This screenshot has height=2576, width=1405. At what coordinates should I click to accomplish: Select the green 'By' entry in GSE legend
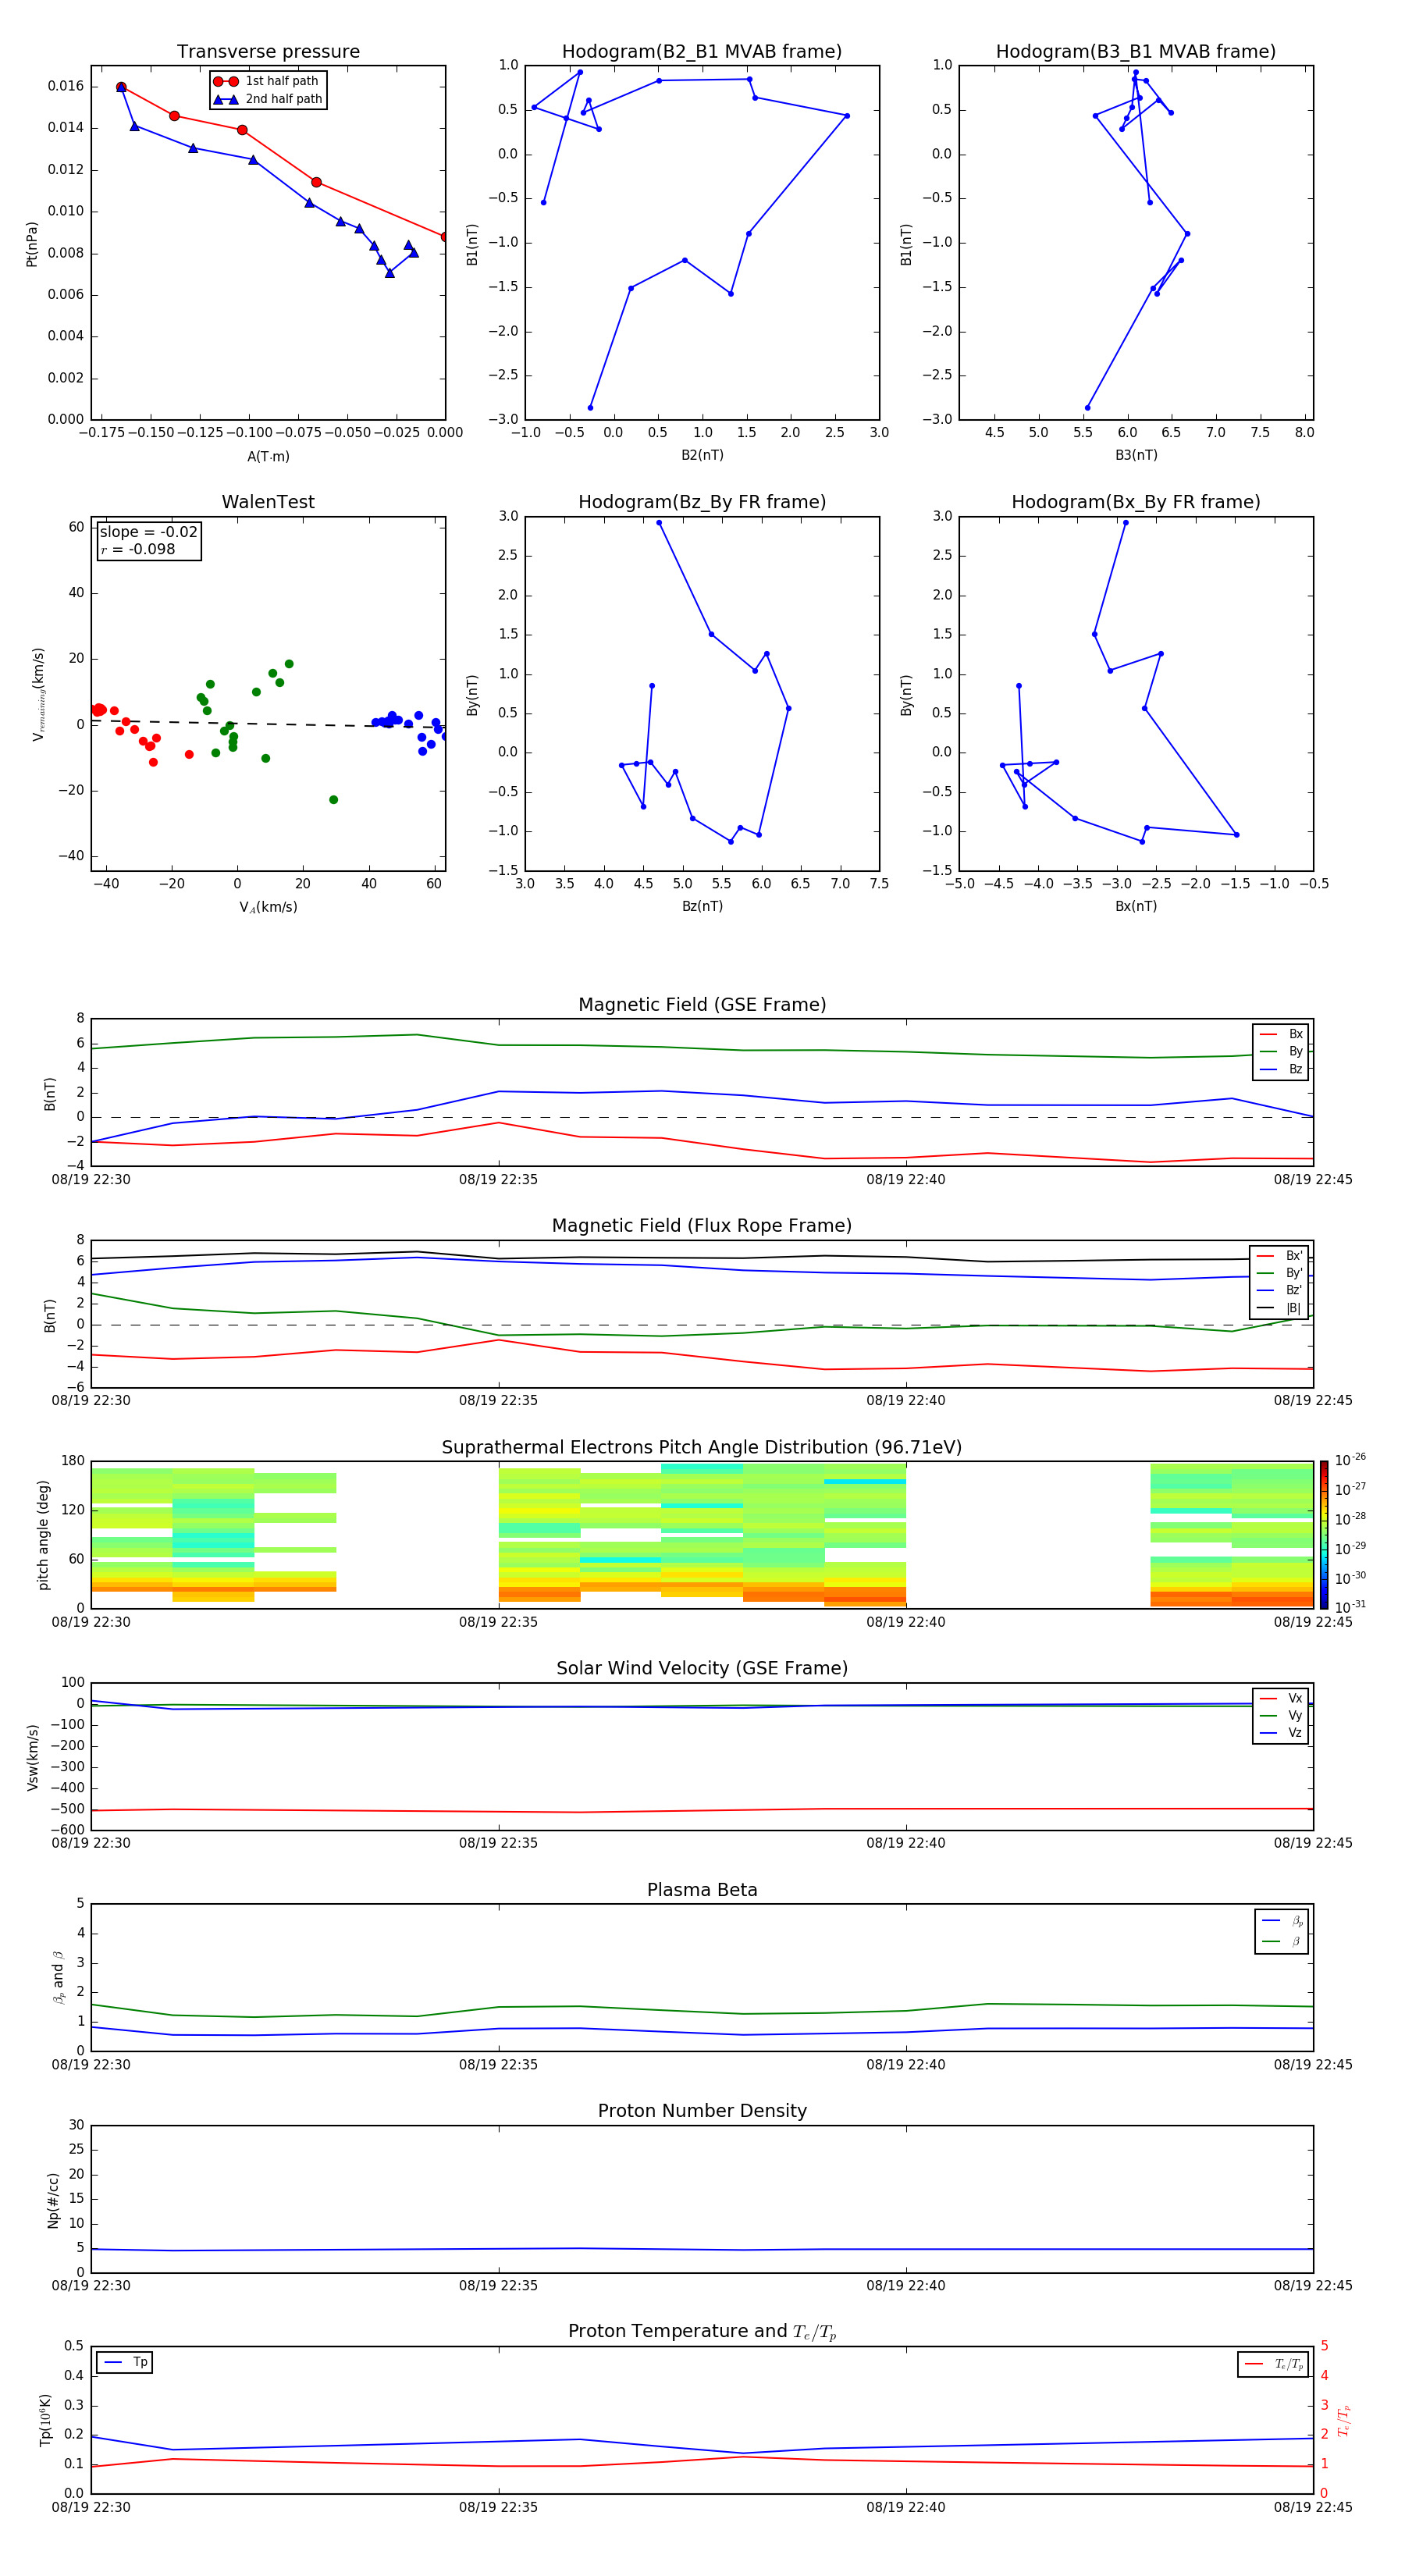(1281, 1052)
